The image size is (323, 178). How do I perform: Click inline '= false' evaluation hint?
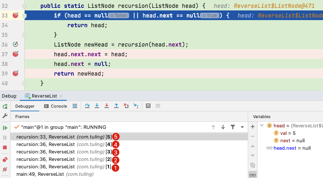tap(118, 15)
